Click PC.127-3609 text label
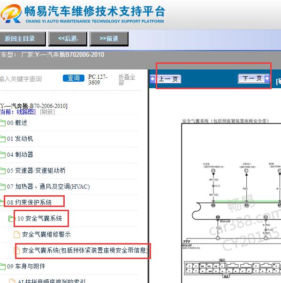 (x=98, y=80)
